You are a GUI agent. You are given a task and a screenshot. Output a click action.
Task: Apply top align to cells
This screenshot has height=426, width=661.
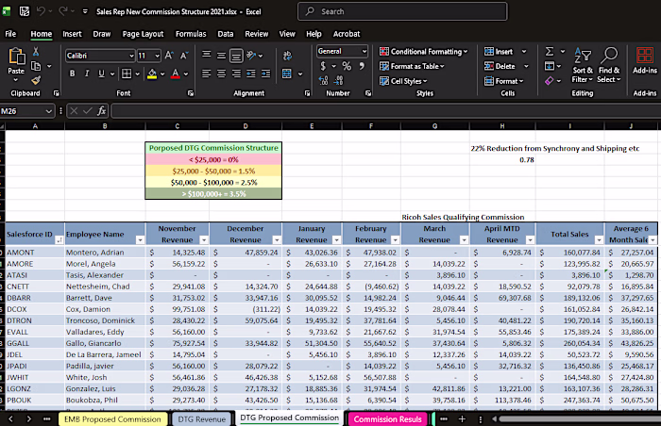pos(206,55)
